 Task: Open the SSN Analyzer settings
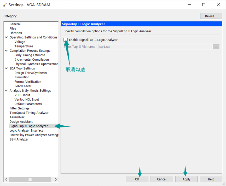coord(19,139)
